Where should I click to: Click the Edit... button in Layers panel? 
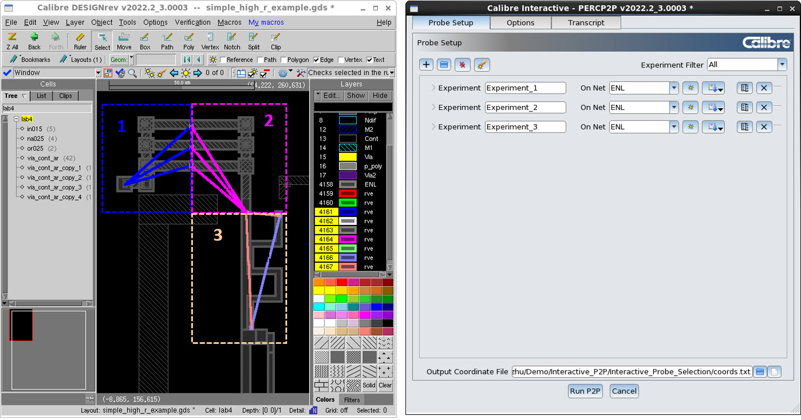(332, 95)
